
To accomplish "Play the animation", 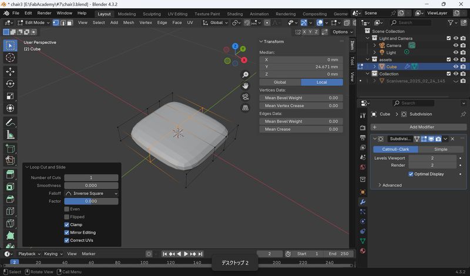I will tap(186, 254).
